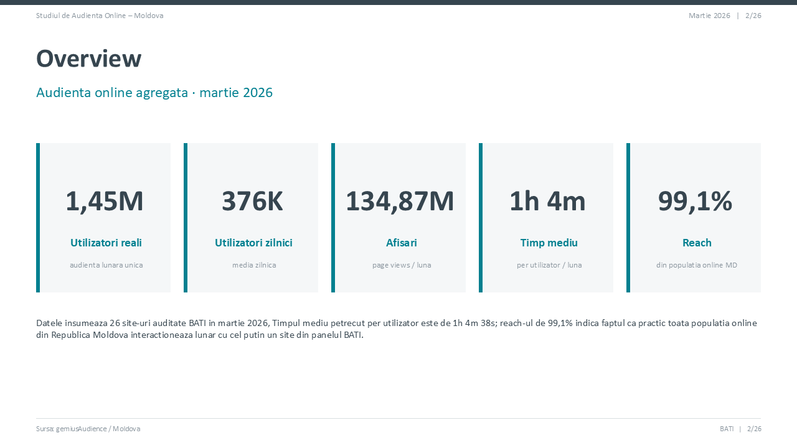Click the large '1h 4m' value
Viewport: 797px width, 448px height.
[x=547, y=201]
